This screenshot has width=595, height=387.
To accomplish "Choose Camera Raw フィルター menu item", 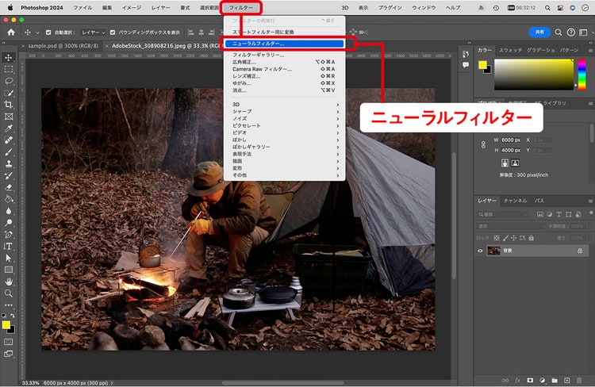I will click(x=285, y=69).
